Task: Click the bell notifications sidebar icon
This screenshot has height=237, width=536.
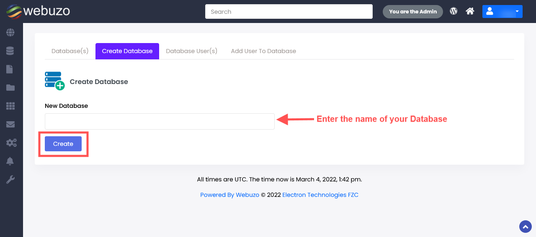Action: coord(10,161)
